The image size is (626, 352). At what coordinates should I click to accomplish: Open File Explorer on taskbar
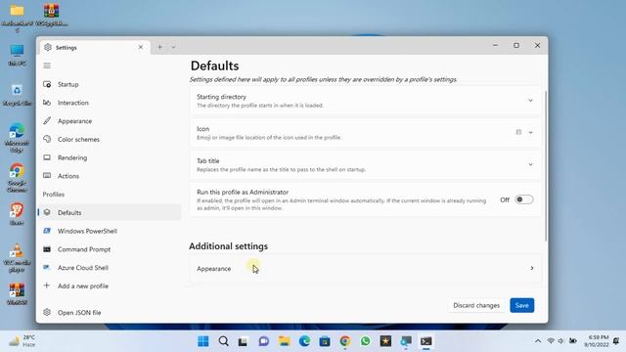pyautogui.click(x=285, y=341)
